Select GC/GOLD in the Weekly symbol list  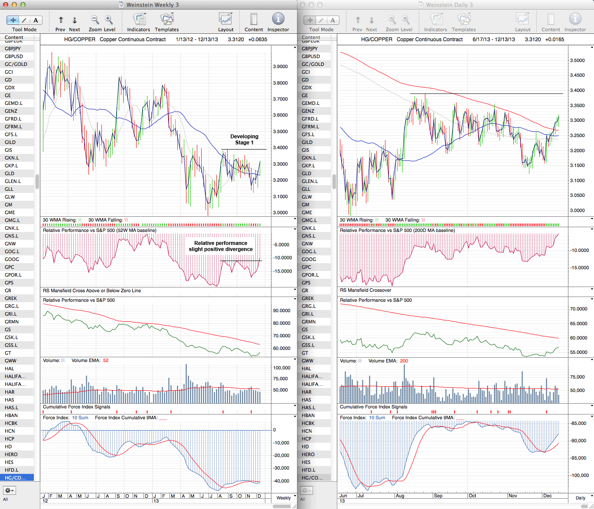coord(16,64)
